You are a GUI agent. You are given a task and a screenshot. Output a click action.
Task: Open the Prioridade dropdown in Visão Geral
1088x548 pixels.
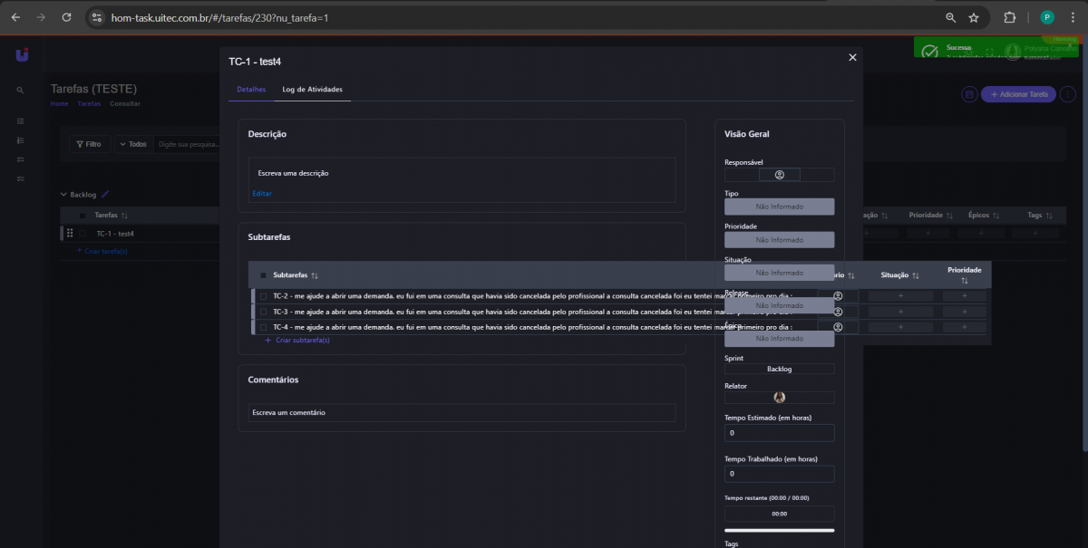(779, 240)
